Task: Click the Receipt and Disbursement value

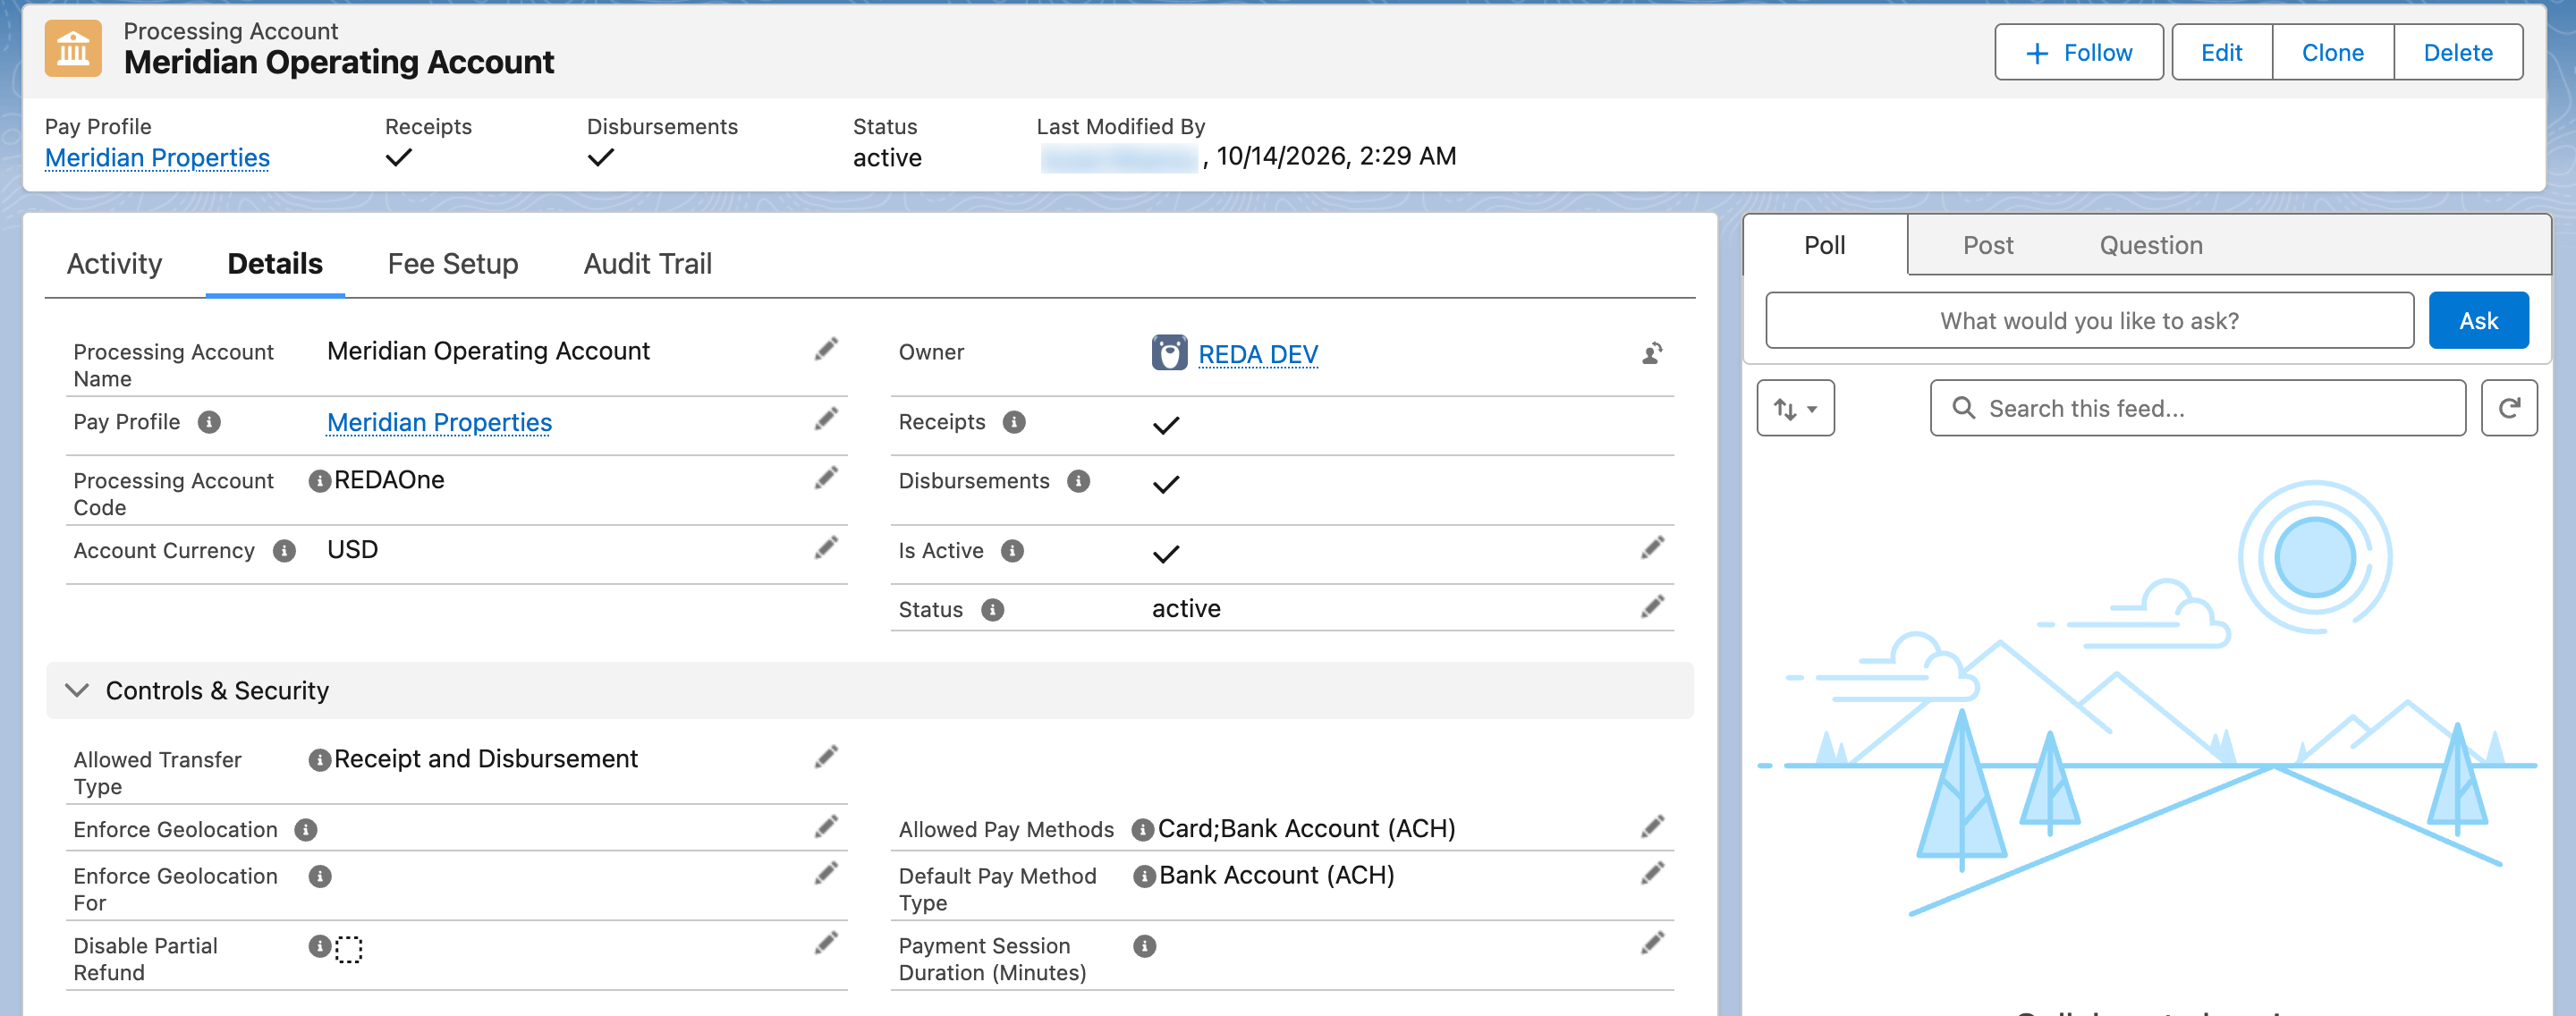Action: coord(485,758)
